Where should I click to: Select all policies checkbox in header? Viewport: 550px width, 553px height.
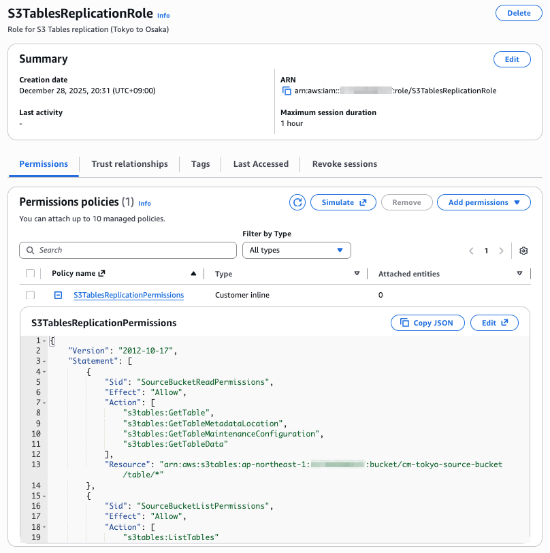tap(30, 274)
